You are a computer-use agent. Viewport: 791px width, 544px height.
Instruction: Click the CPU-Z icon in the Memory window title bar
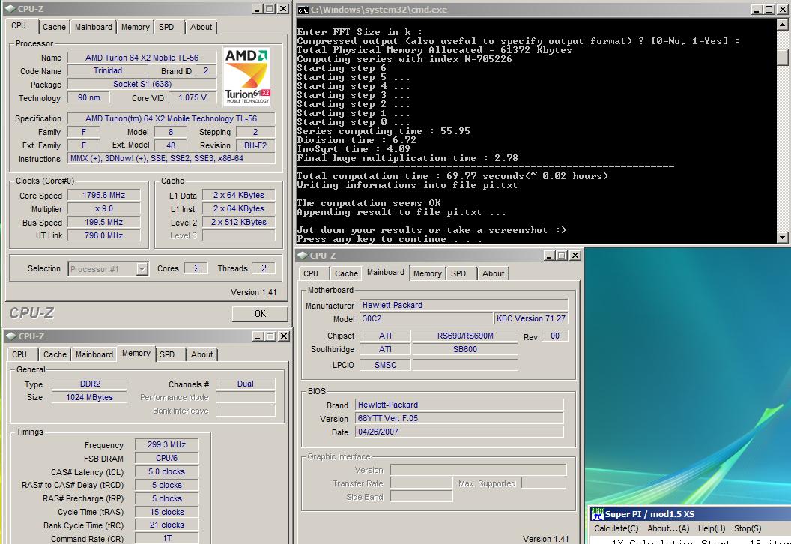point(11,336)
